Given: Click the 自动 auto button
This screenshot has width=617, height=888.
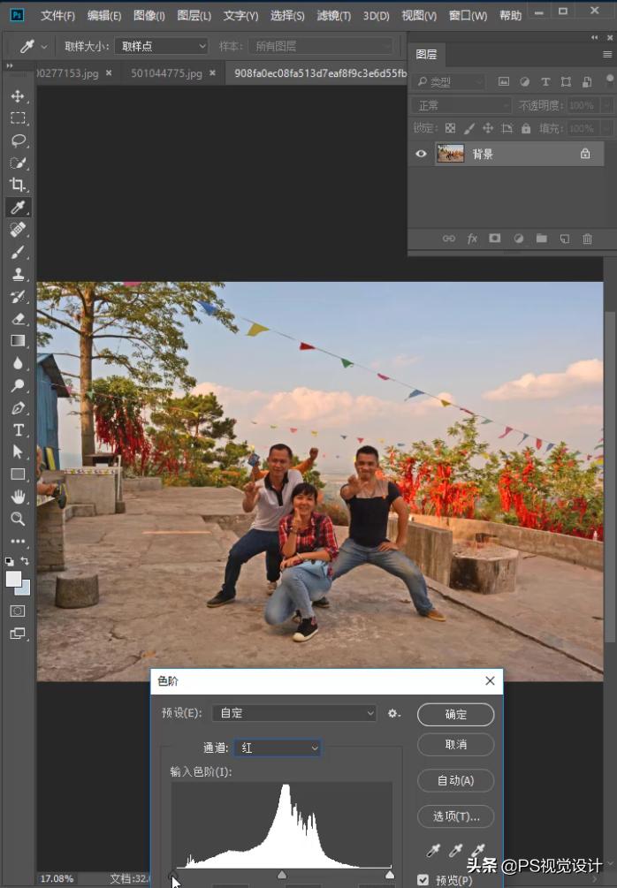Looking at the screenshot, I should [x=455, y=780].
